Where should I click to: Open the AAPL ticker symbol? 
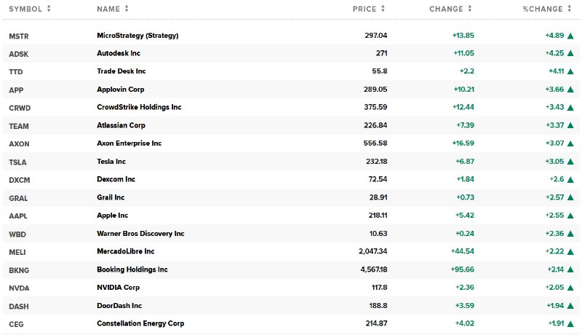pyautogui.click(x=17, y=216)
